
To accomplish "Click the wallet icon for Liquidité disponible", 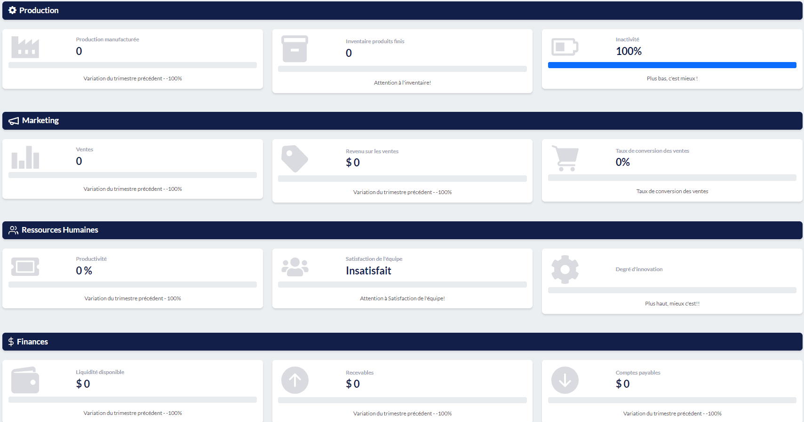I will pos(25,380).
